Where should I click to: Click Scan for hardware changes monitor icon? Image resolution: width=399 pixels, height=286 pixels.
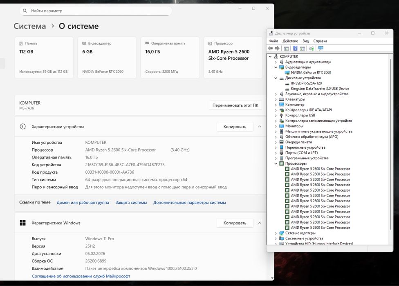point(321,48)
